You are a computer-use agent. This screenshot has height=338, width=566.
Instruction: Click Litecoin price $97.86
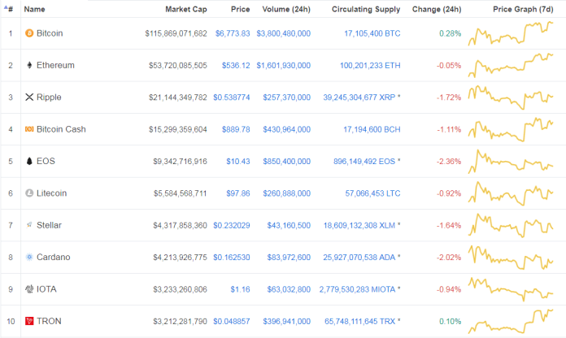coord(238,193)
